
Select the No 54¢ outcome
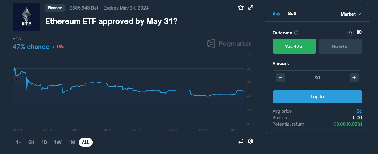340,47
